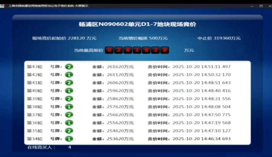Click the app icon in the title bar
Image resolution: width=272 pixels, height=157 pixels.
click(x=3, y=6)
